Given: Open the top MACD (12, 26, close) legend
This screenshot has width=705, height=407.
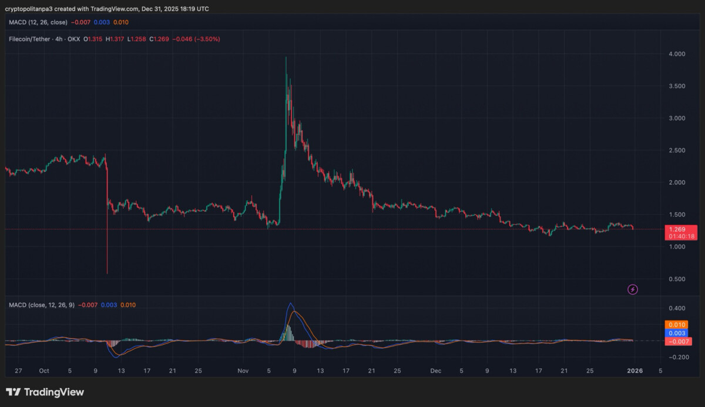Looking at the screenshot, I should [38, 22].
